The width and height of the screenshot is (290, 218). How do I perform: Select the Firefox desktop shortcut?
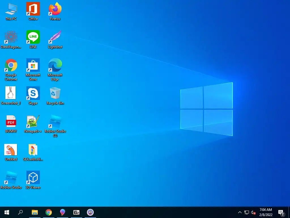pos(55,11)
